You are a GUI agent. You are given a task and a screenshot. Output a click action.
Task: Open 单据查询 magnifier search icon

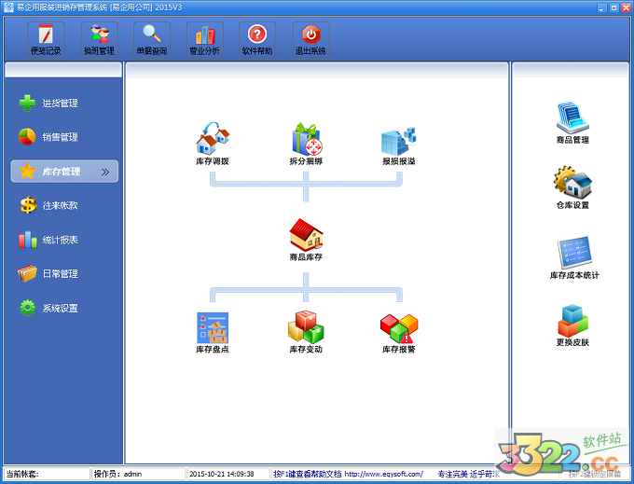coord(152,39)
